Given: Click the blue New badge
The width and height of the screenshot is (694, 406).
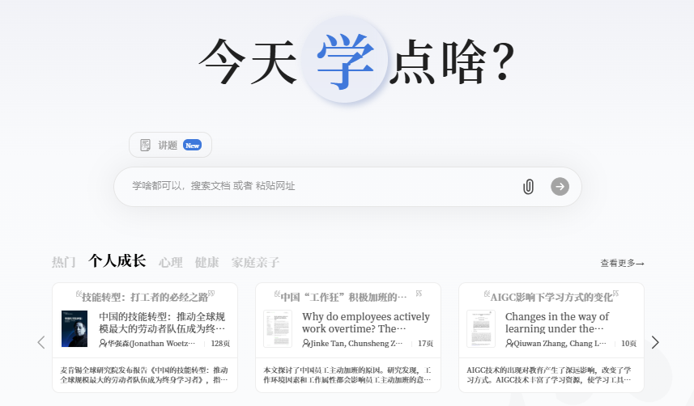Looking at the screenshot, I should coord(193,145).
